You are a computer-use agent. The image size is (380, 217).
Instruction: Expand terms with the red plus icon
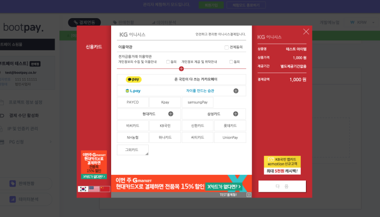pos(181,69)
